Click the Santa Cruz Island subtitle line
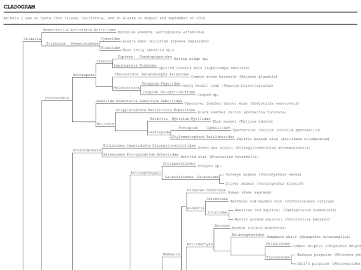This screenshot has height=270, width=361. (x=104, y=18)
